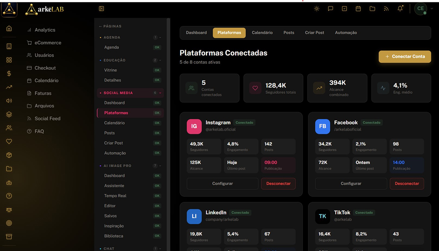Image resolution: width=439 pixels, height=251 pixels.
Task: Open the folder icon in the top bar
Action: click(x=372, y=8)
